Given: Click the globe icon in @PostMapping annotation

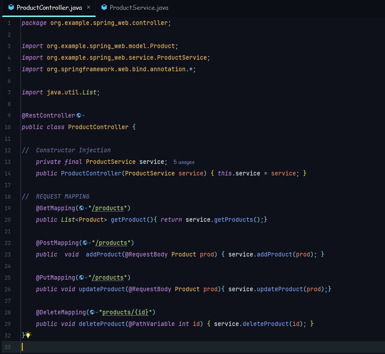Looking at the screenshot, I should tap(85, 243).
